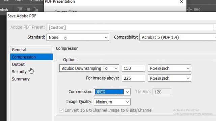Screen dimensions: 216x121
Task: Open the Bicubic Downsampling To dropdown
Action: (x=89, y=68)
